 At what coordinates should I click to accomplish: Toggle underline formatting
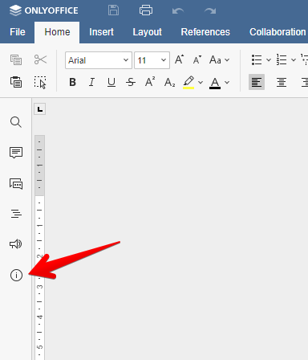coord(111,82)
